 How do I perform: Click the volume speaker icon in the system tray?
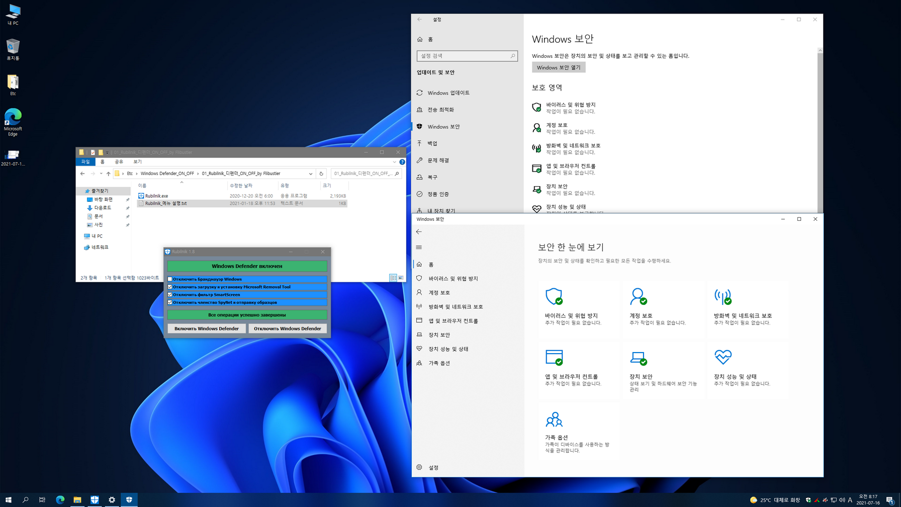pos(842,500)
